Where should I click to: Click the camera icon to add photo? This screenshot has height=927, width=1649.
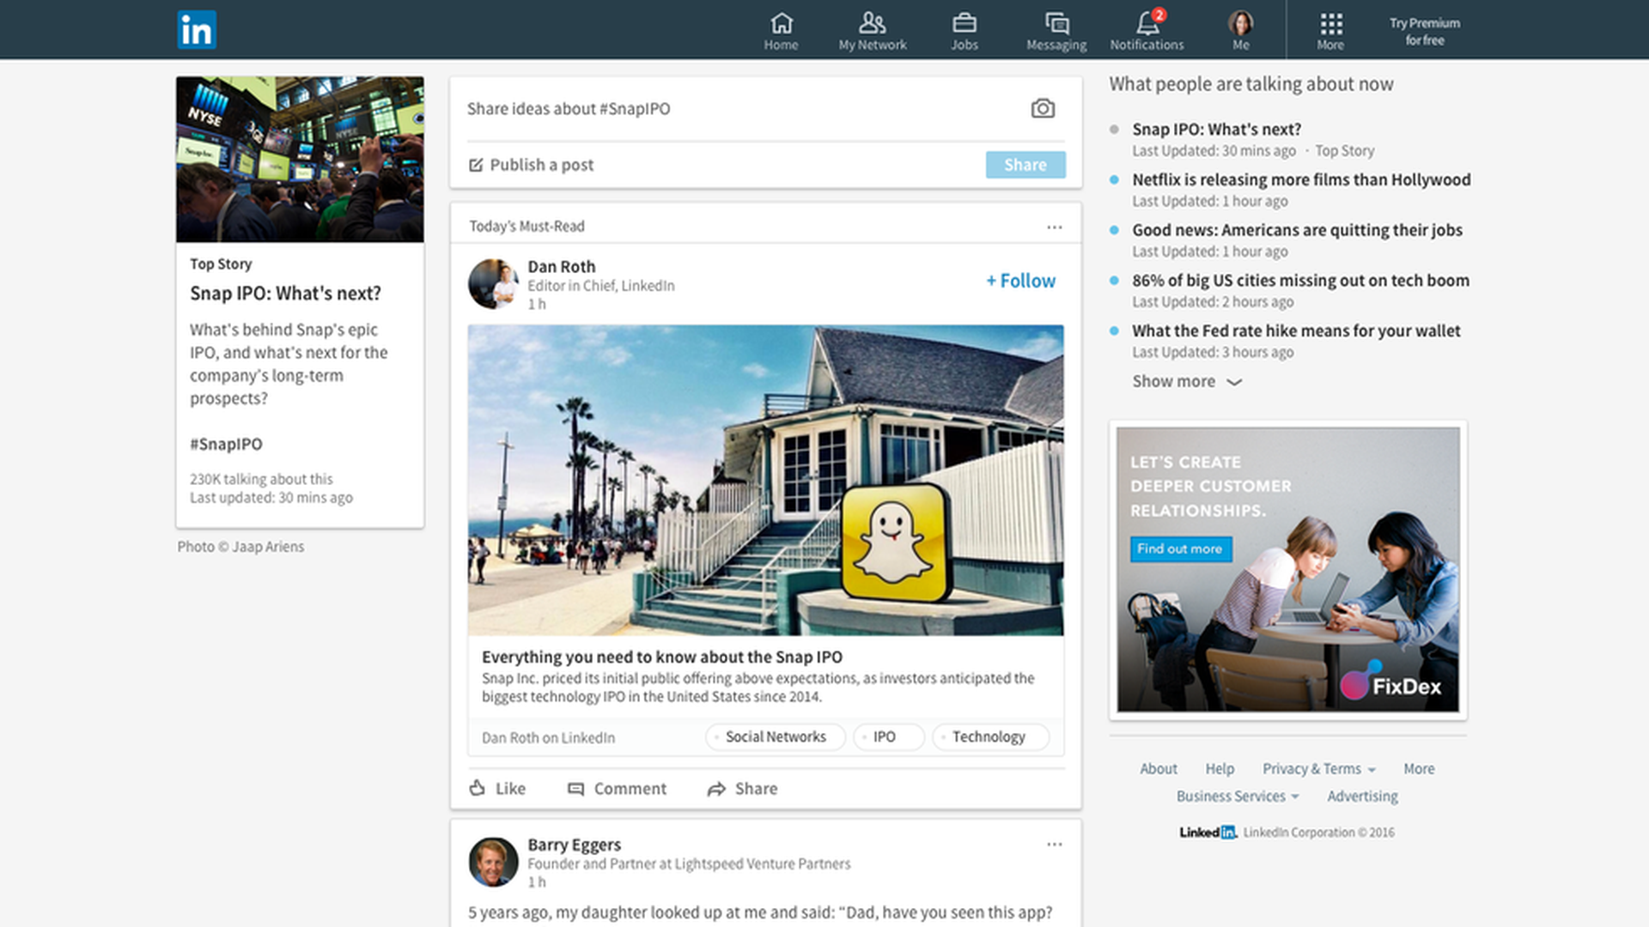tap(1043, 108)
